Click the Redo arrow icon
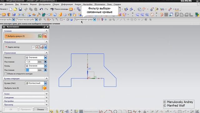Screen dimensions: 200x113 tap(46, 9)
